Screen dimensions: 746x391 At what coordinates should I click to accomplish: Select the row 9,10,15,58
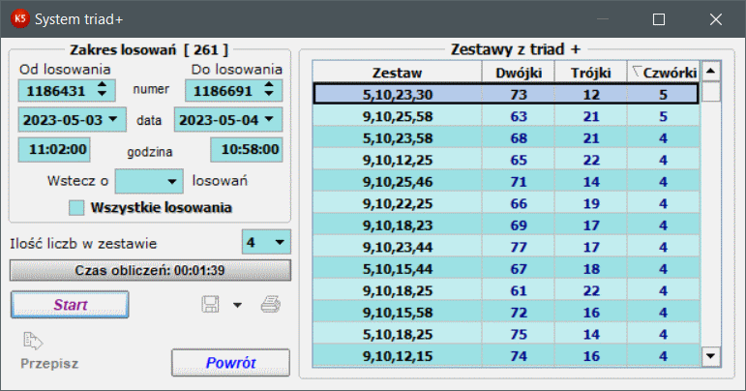coord(506,313)
